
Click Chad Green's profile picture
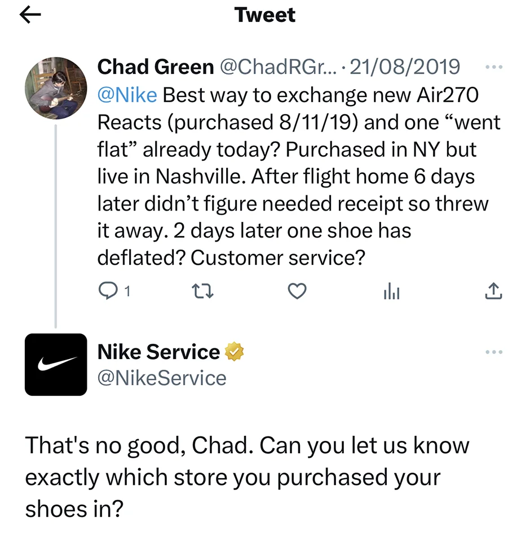[x=56, y=88]
